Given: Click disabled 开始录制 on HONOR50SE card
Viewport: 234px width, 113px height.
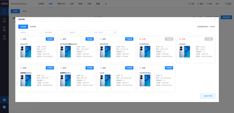Looking at the screenshot, I should (169, 39).
